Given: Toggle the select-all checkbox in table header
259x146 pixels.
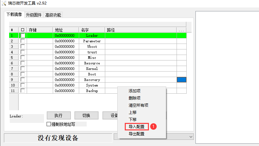Looking at the screenshot, I should (22, 30).
